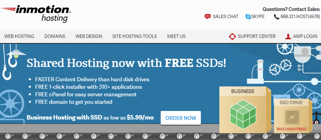Click the Skype text link

[258, 16]
